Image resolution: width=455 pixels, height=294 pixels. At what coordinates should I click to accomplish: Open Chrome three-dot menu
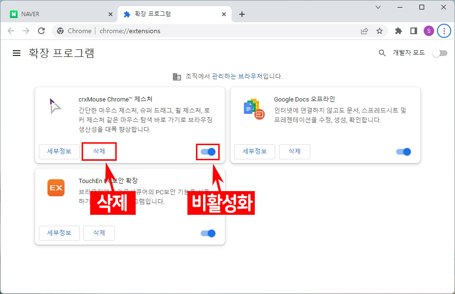tap(444, 31)
